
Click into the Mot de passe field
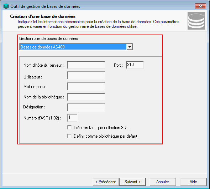point(86,86)
